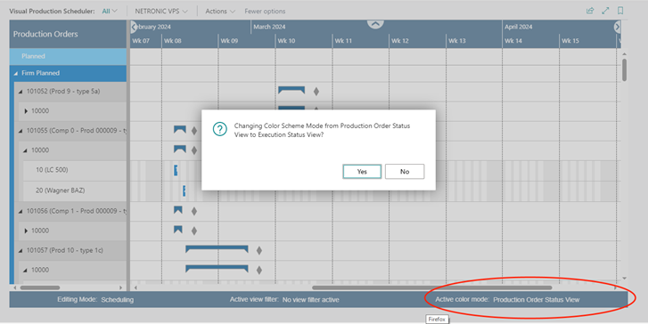Click the question mark dialog icon
The image size is (648, 324).
pyautogui.click(x=220, y=129)
